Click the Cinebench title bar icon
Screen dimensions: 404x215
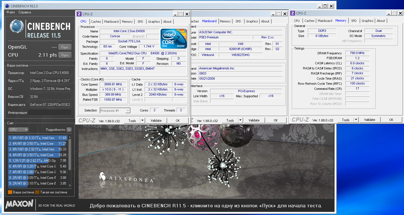[7, 6]
